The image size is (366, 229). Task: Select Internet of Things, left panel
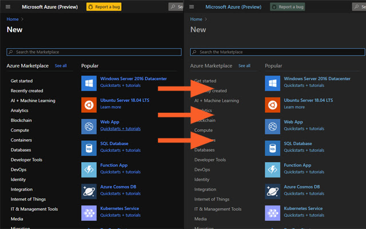pos(28,199)
